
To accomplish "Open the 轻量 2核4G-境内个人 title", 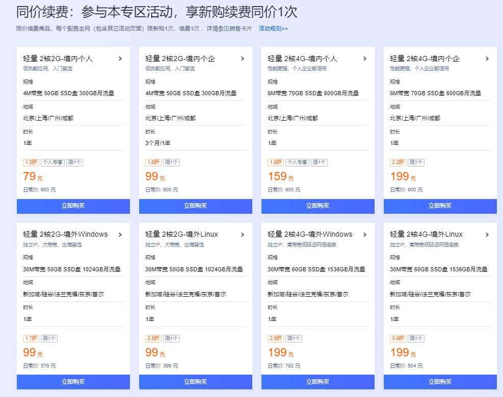I will [302, 59].
